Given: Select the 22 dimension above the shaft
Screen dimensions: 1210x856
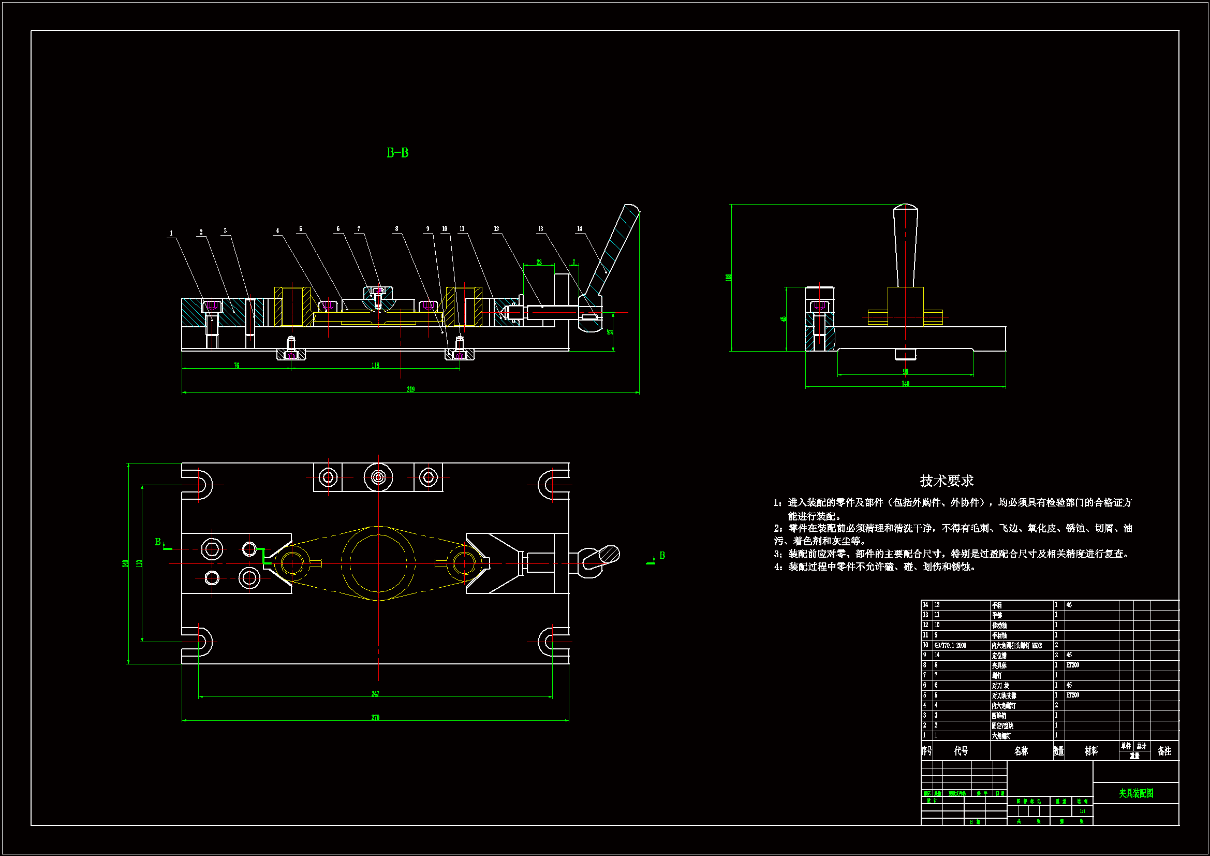Looking at the screenshot, I should click(x=539, y=262).
